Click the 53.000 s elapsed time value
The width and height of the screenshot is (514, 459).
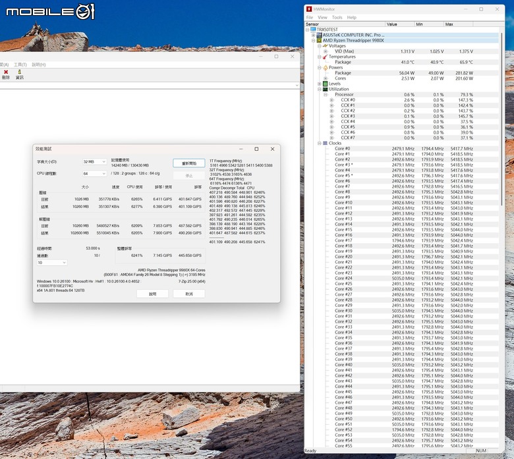[x=93, y=248]
